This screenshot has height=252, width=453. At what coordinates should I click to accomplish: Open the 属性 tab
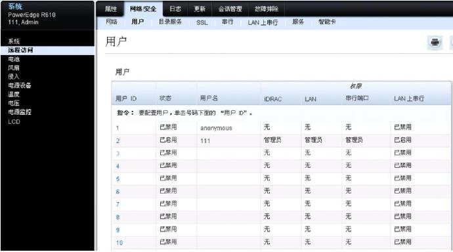click(111, 9)
